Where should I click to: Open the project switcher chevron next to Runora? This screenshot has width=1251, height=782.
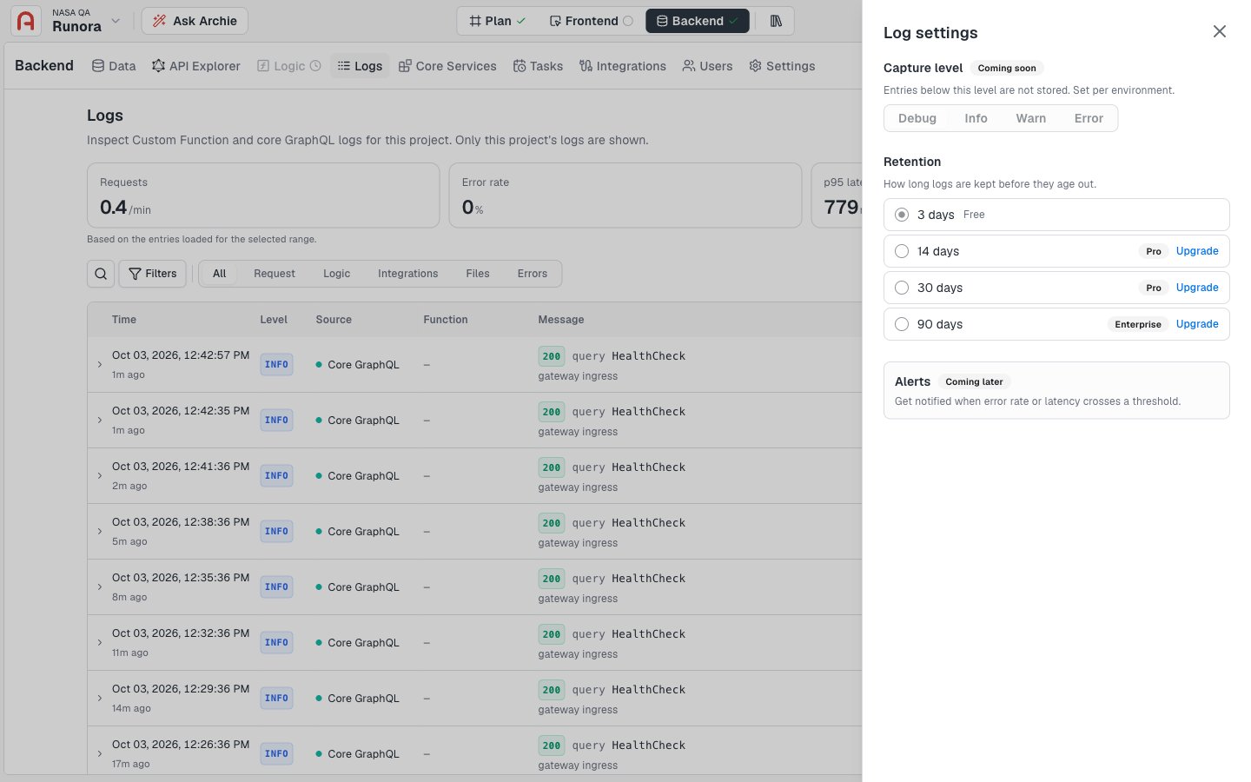[x=116, y=21]
